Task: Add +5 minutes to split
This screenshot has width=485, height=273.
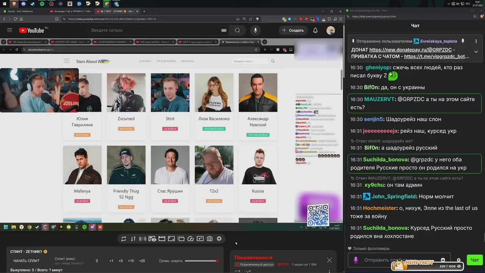Action: (120, 261)
